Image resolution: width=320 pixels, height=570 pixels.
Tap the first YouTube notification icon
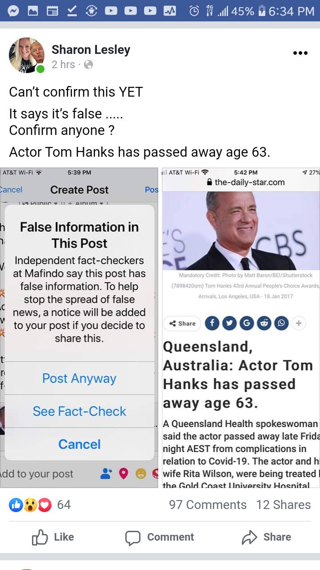[x=111, y=11]
